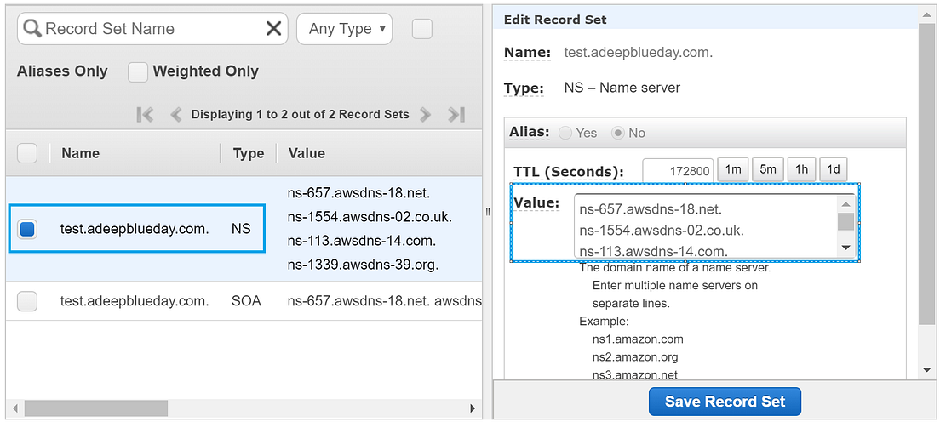The height and width of the screenshot is (422, 940).
Task: Set TTL to 1d preset
Action: (x=833, y=169)
